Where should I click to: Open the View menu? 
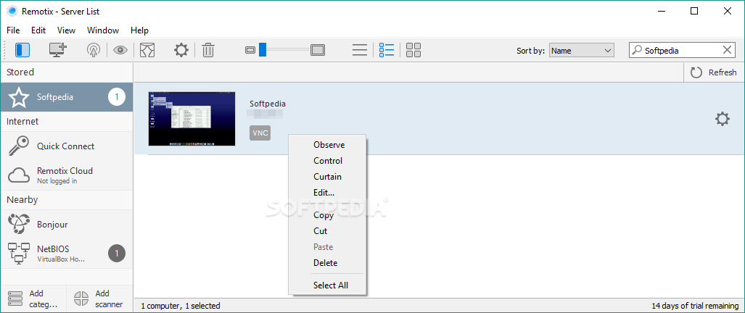click(67, 30)
